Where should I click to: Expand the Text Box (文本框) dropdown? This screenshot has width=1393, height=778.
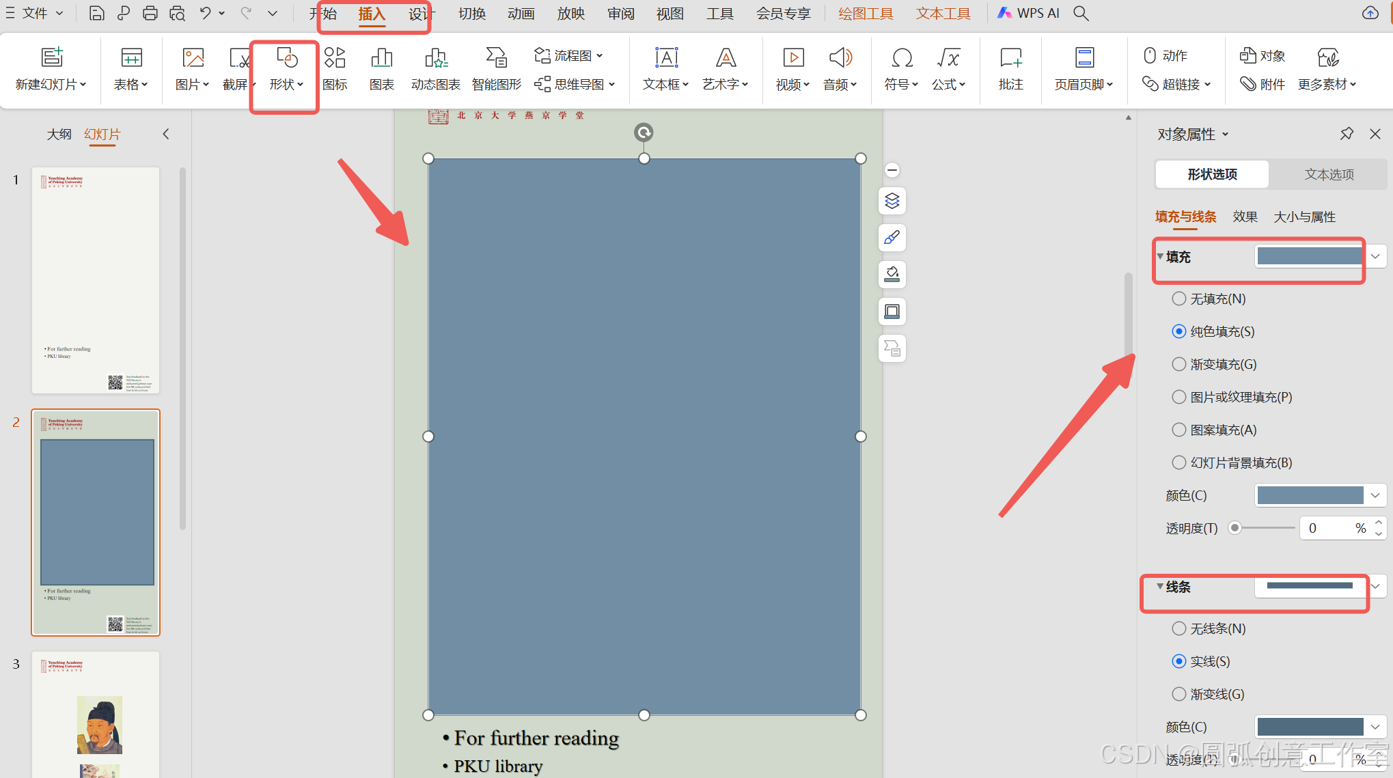pos(686,85)
